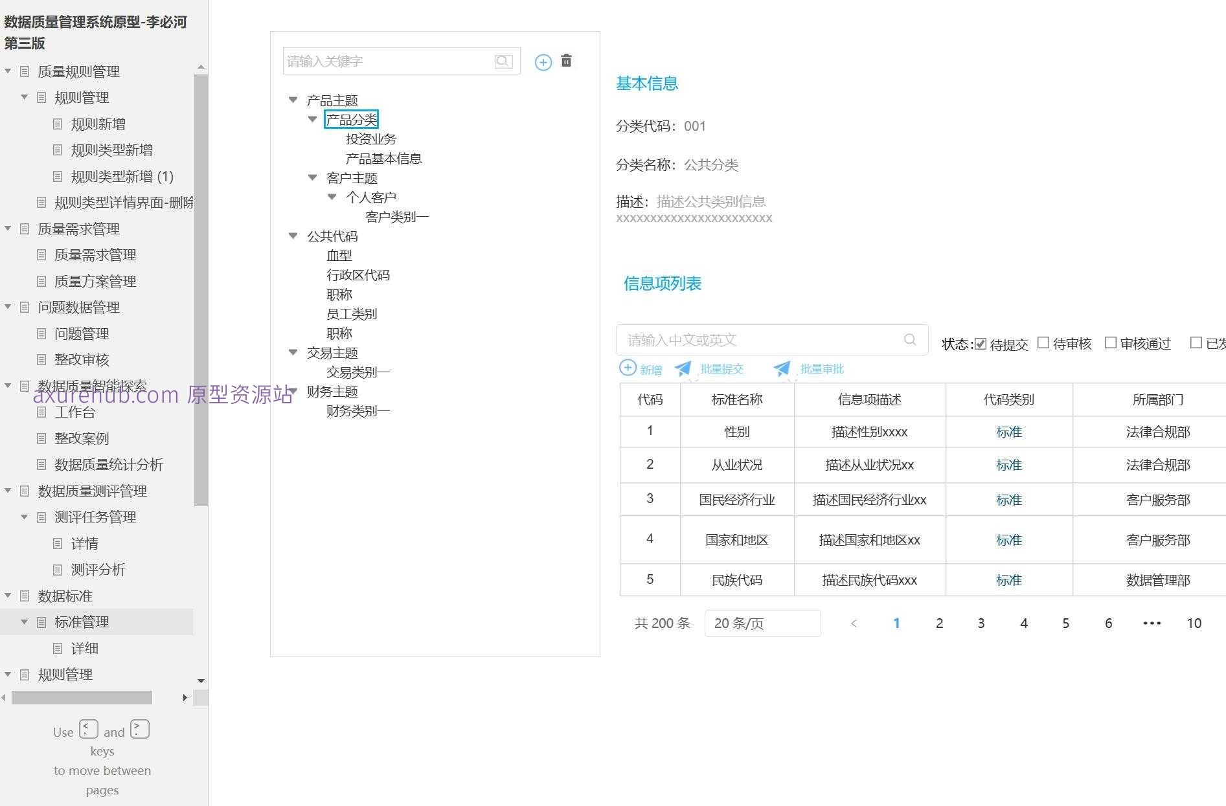1226x806 pixels.
Task: Click the 20 条/页 page size input field
Action: (x=762, y=623)
